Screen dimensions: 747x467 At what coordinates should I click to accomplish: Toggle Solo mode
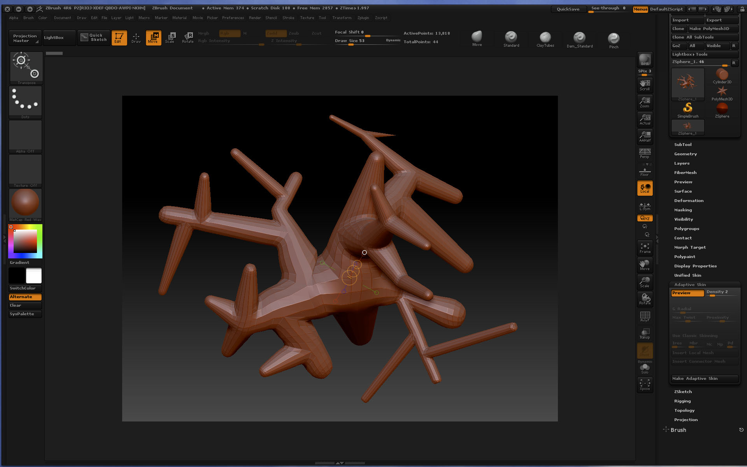coord(645,369)
